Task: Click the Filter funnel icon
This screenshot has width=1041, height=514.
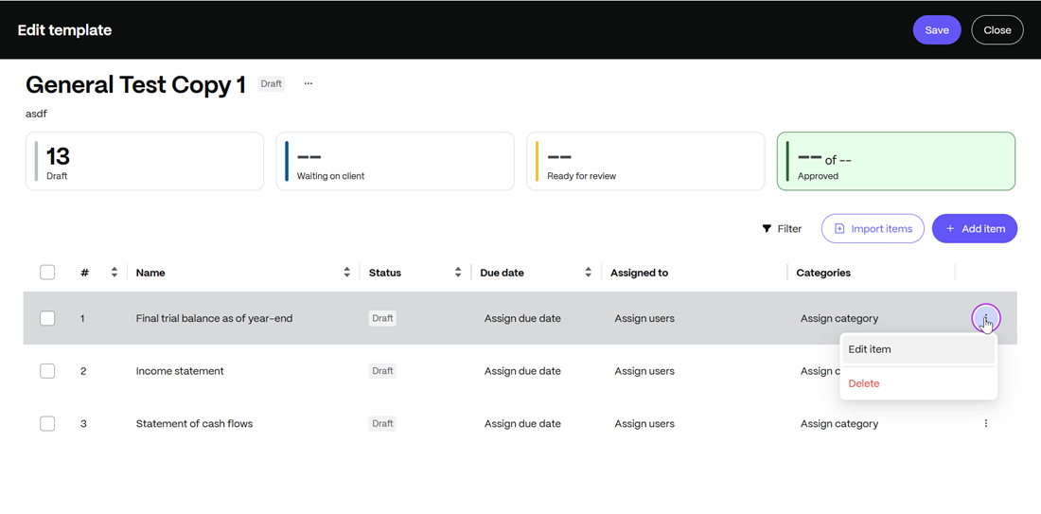Action: (767, 229)
